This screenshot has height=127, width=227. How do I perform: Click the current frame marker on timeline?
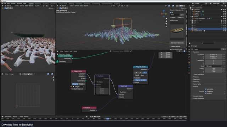[x=108, y=119]
